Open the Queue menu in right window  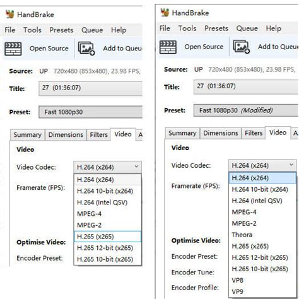click(247, 28)
